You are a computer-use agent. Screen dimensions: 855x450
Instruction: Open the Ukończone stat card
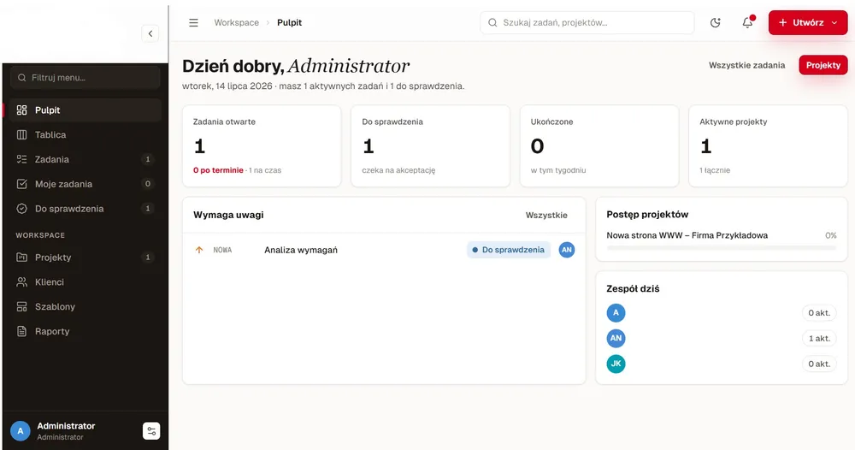click(599, 146)
